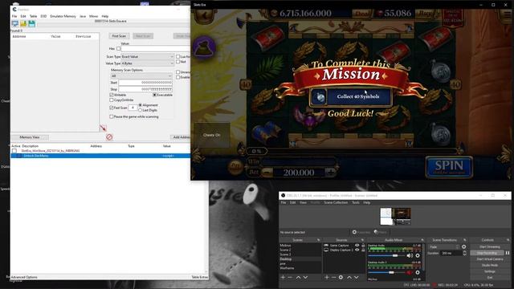Image resolution: width=514 pixels, height=289 pixels.
Task: Tick the Not checkbox in Cheat Engine
Action: (x=178, y=62)
